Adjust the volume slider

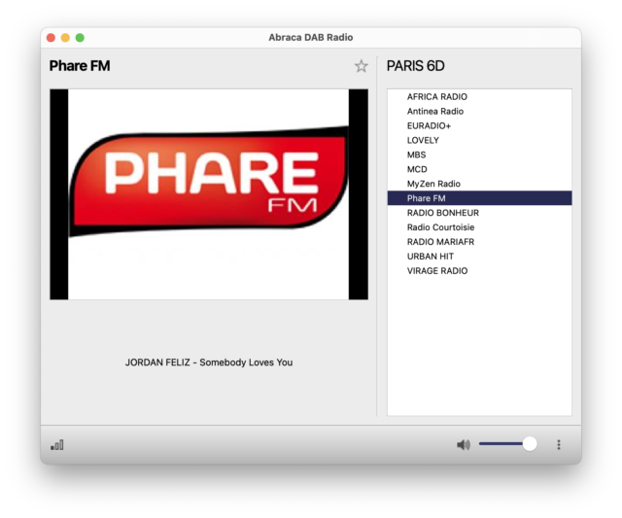coord(507,444)
